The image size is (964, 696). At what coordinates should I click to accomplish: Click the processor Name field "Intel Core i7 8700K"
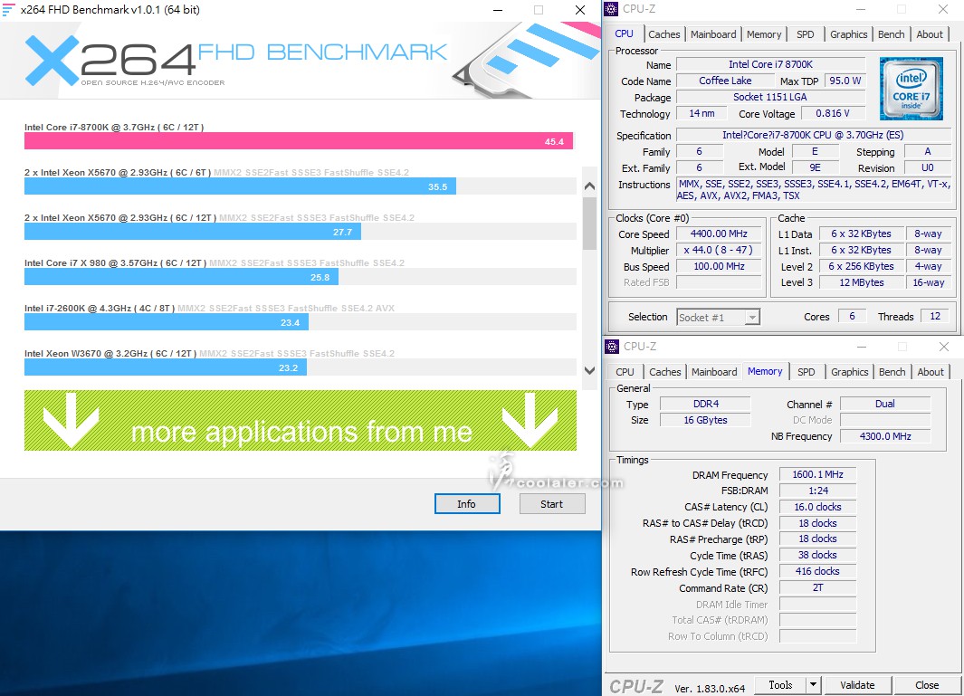770,64
